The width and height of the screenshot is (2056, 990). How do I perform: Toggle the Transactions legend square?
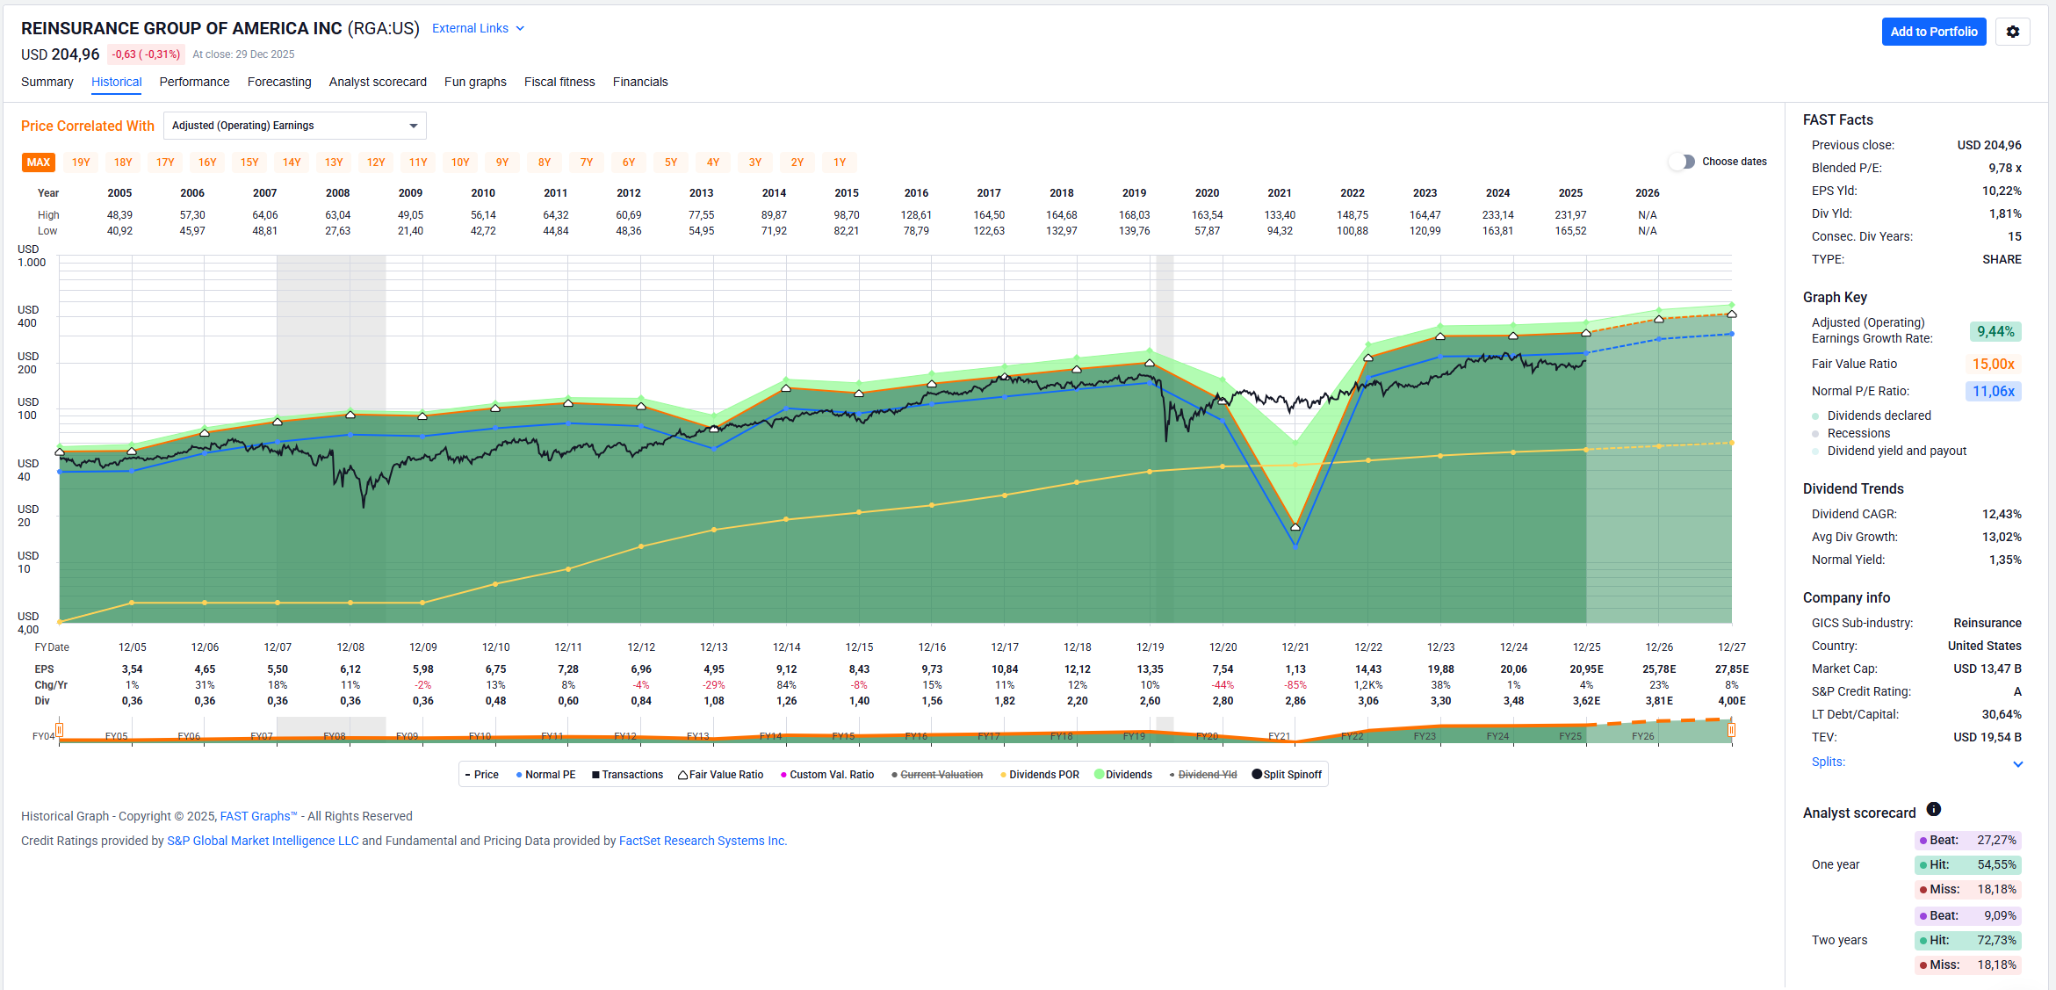(x=595, y=775)
